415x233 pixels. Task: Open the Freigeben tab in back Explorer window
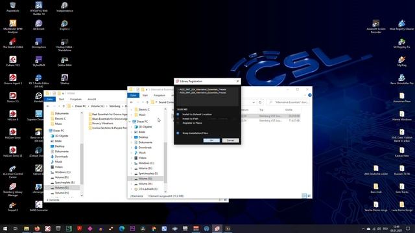point(76,99)
